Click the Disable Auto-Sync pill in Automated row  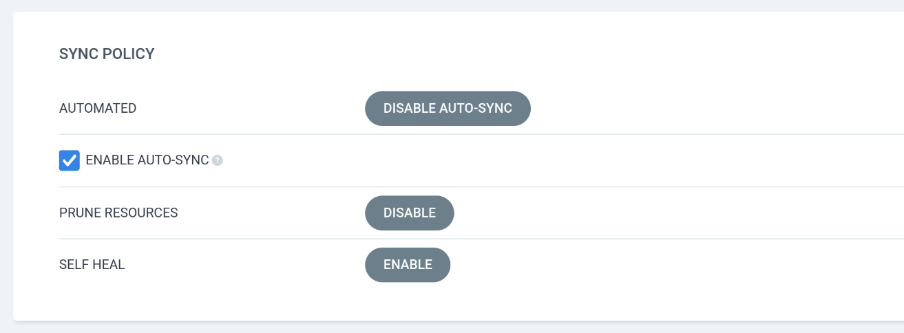click(448, 109)
